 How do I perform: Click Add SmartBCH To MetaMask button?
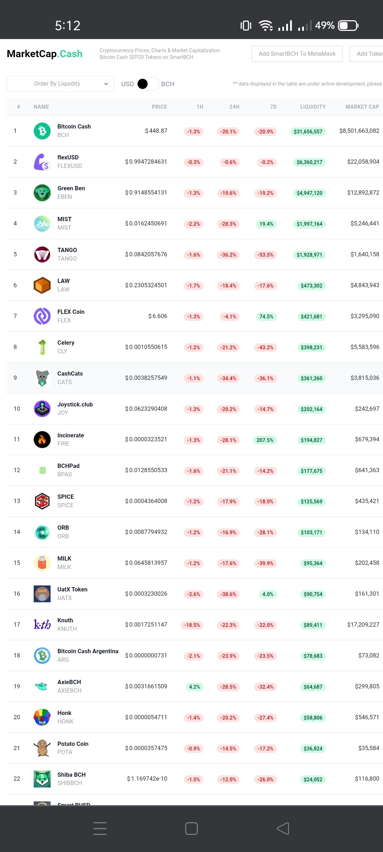[x=297, y=54]
